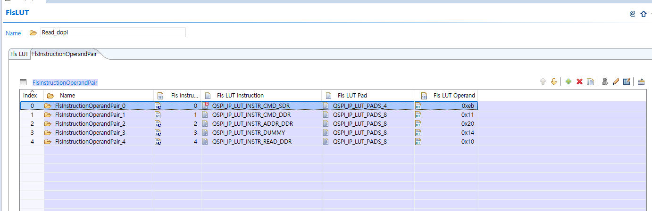
Task: Click the Fls LUT Pad column header
Action: pyautogui.click(x=368, y=95)
